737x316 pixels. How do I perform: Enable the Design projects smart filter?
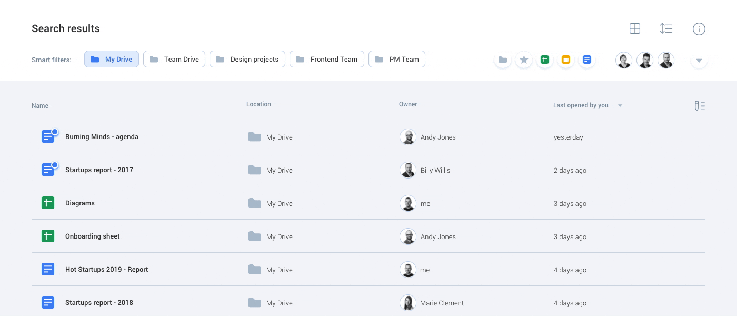coord(247,60)
